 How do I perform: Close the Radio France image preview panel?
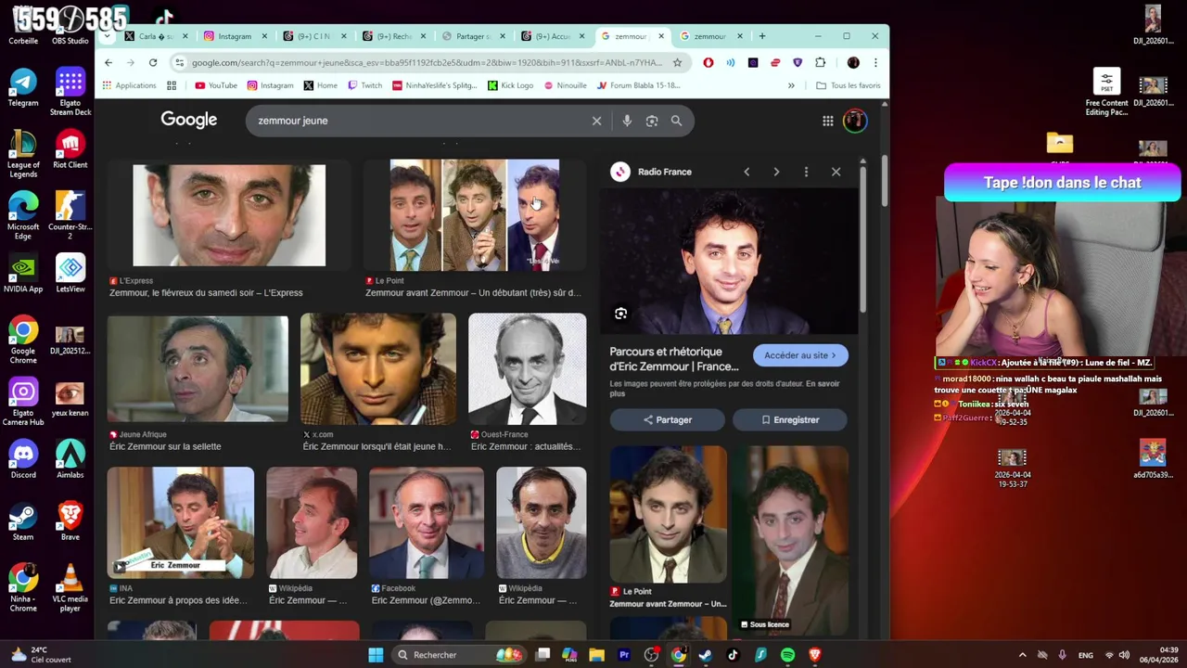tap(836, 172)
